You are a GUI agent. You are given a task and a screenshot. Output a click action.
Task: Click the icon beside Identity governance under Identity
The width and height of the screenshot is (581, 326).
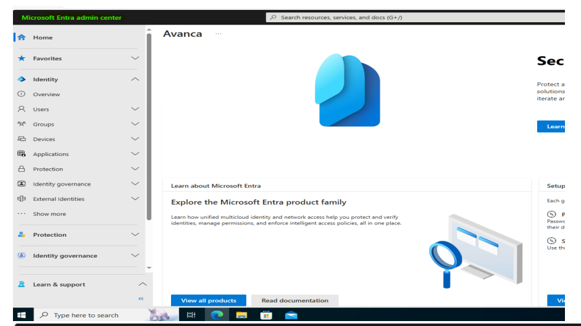(x=22, y=184)
